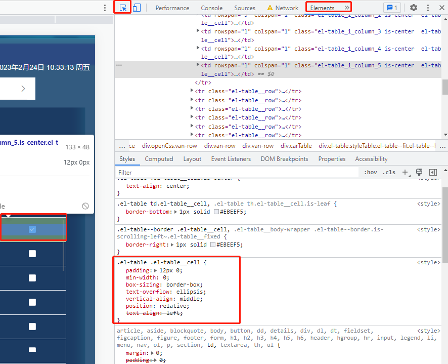The height and width of the screenshot is (364, 448).
Task: Toggle rendering emulation paintbrush icon
Action: click(x=419, y=172)
